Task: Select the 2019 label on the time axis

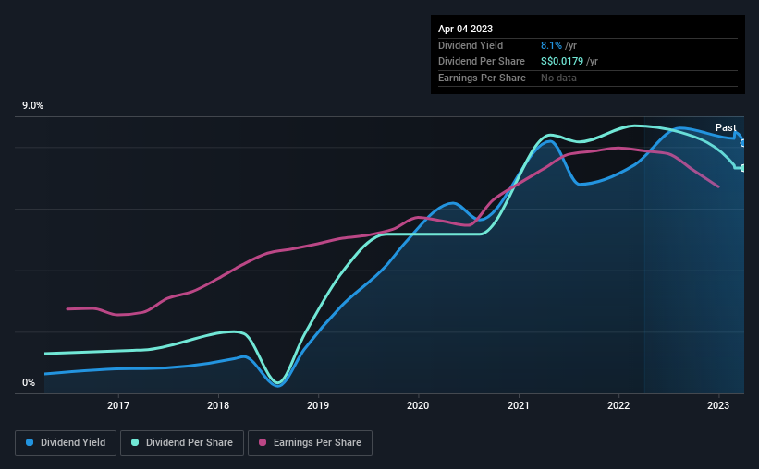Action: point(318,405)
